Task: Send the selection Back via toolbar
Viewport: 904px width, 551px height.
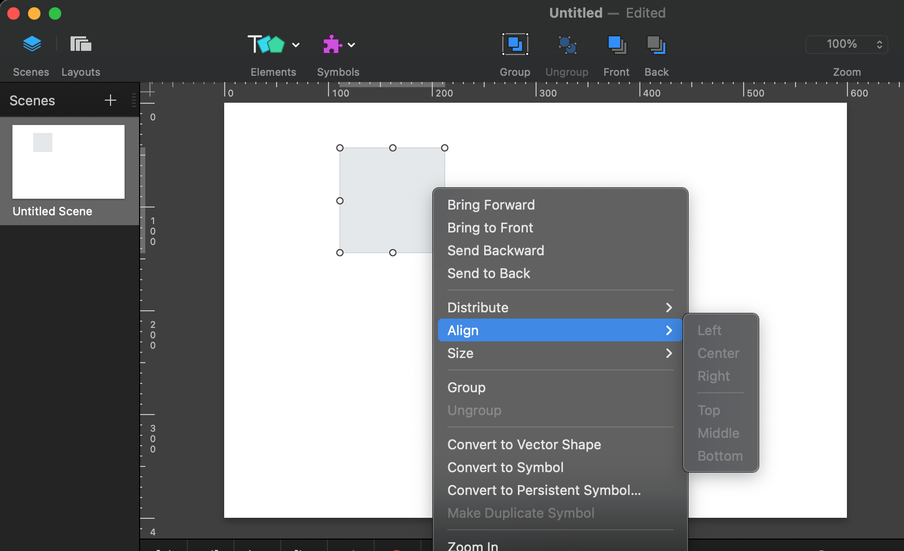Action: 656,44
